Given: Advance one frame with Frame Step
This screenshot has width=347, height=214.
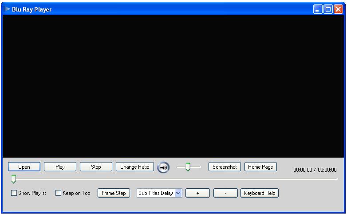Looking at the screenshot, I should click(114, 193).
